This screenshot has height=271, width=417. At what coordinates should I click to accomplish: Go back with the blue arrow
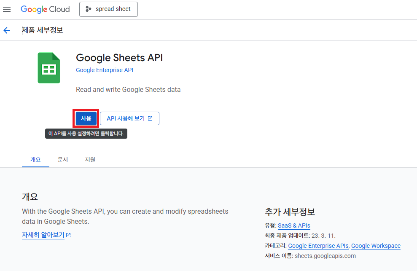click(7, 30)
